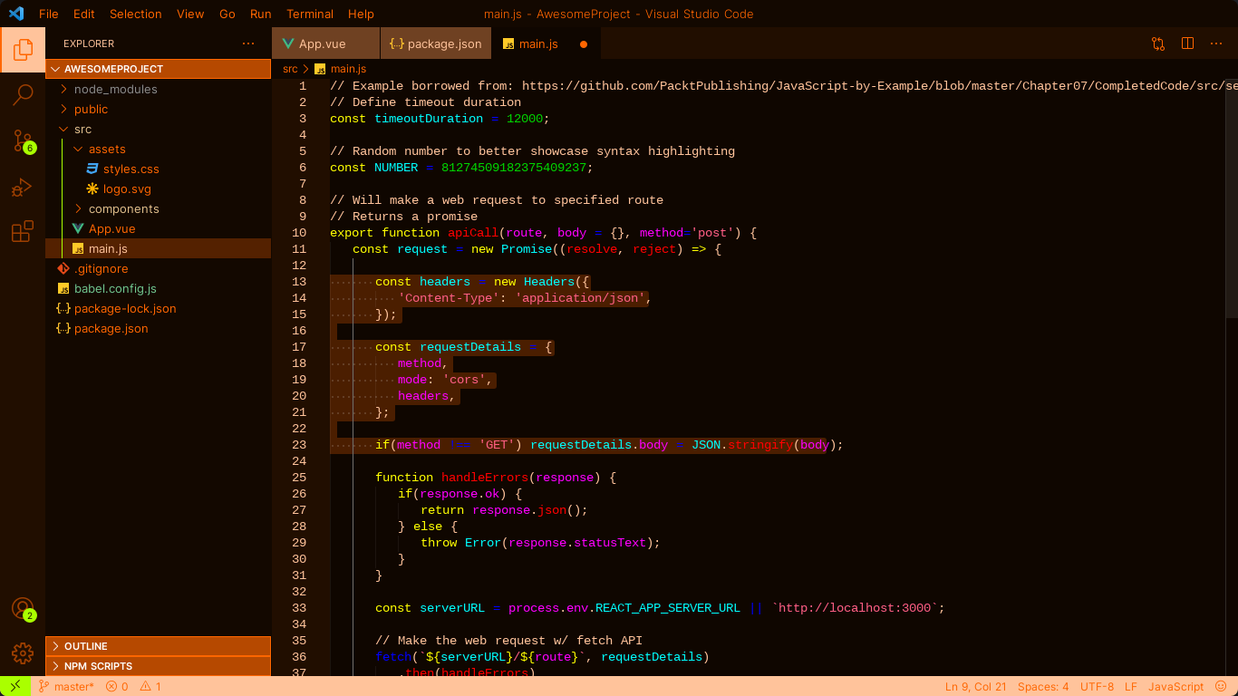Open package-lock.json file
This screenshot has height=696, width=1238.
[x=158, y=308]
